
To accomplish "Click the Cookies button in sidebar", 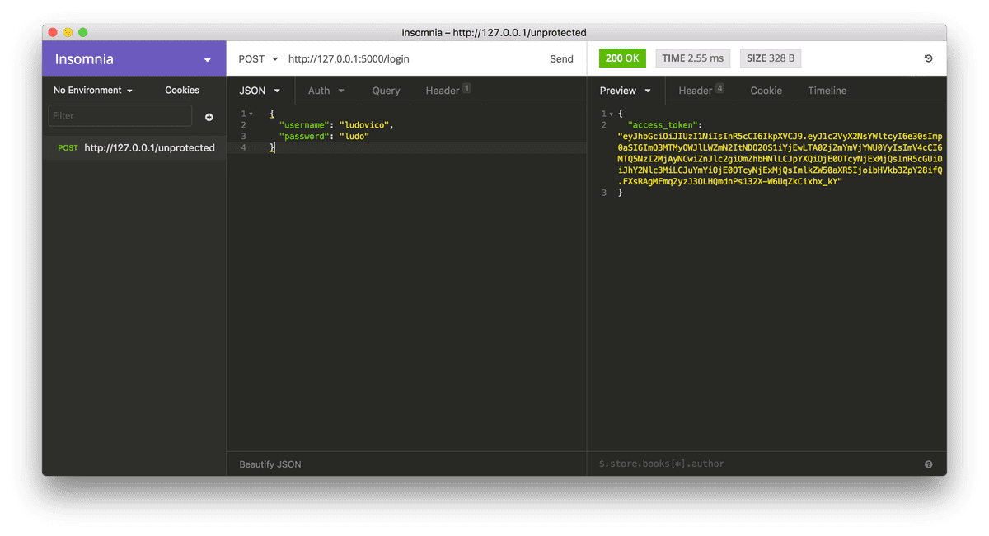I will point(182,91).
